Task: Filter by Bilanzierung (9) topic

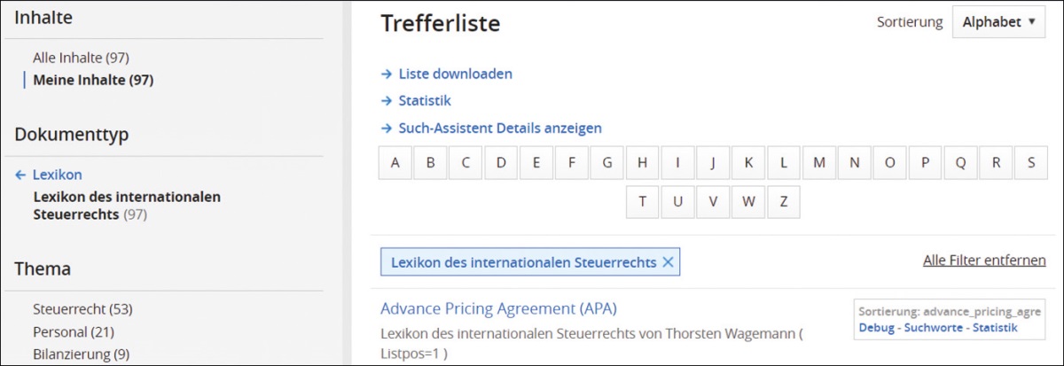Action: [81, 354]
